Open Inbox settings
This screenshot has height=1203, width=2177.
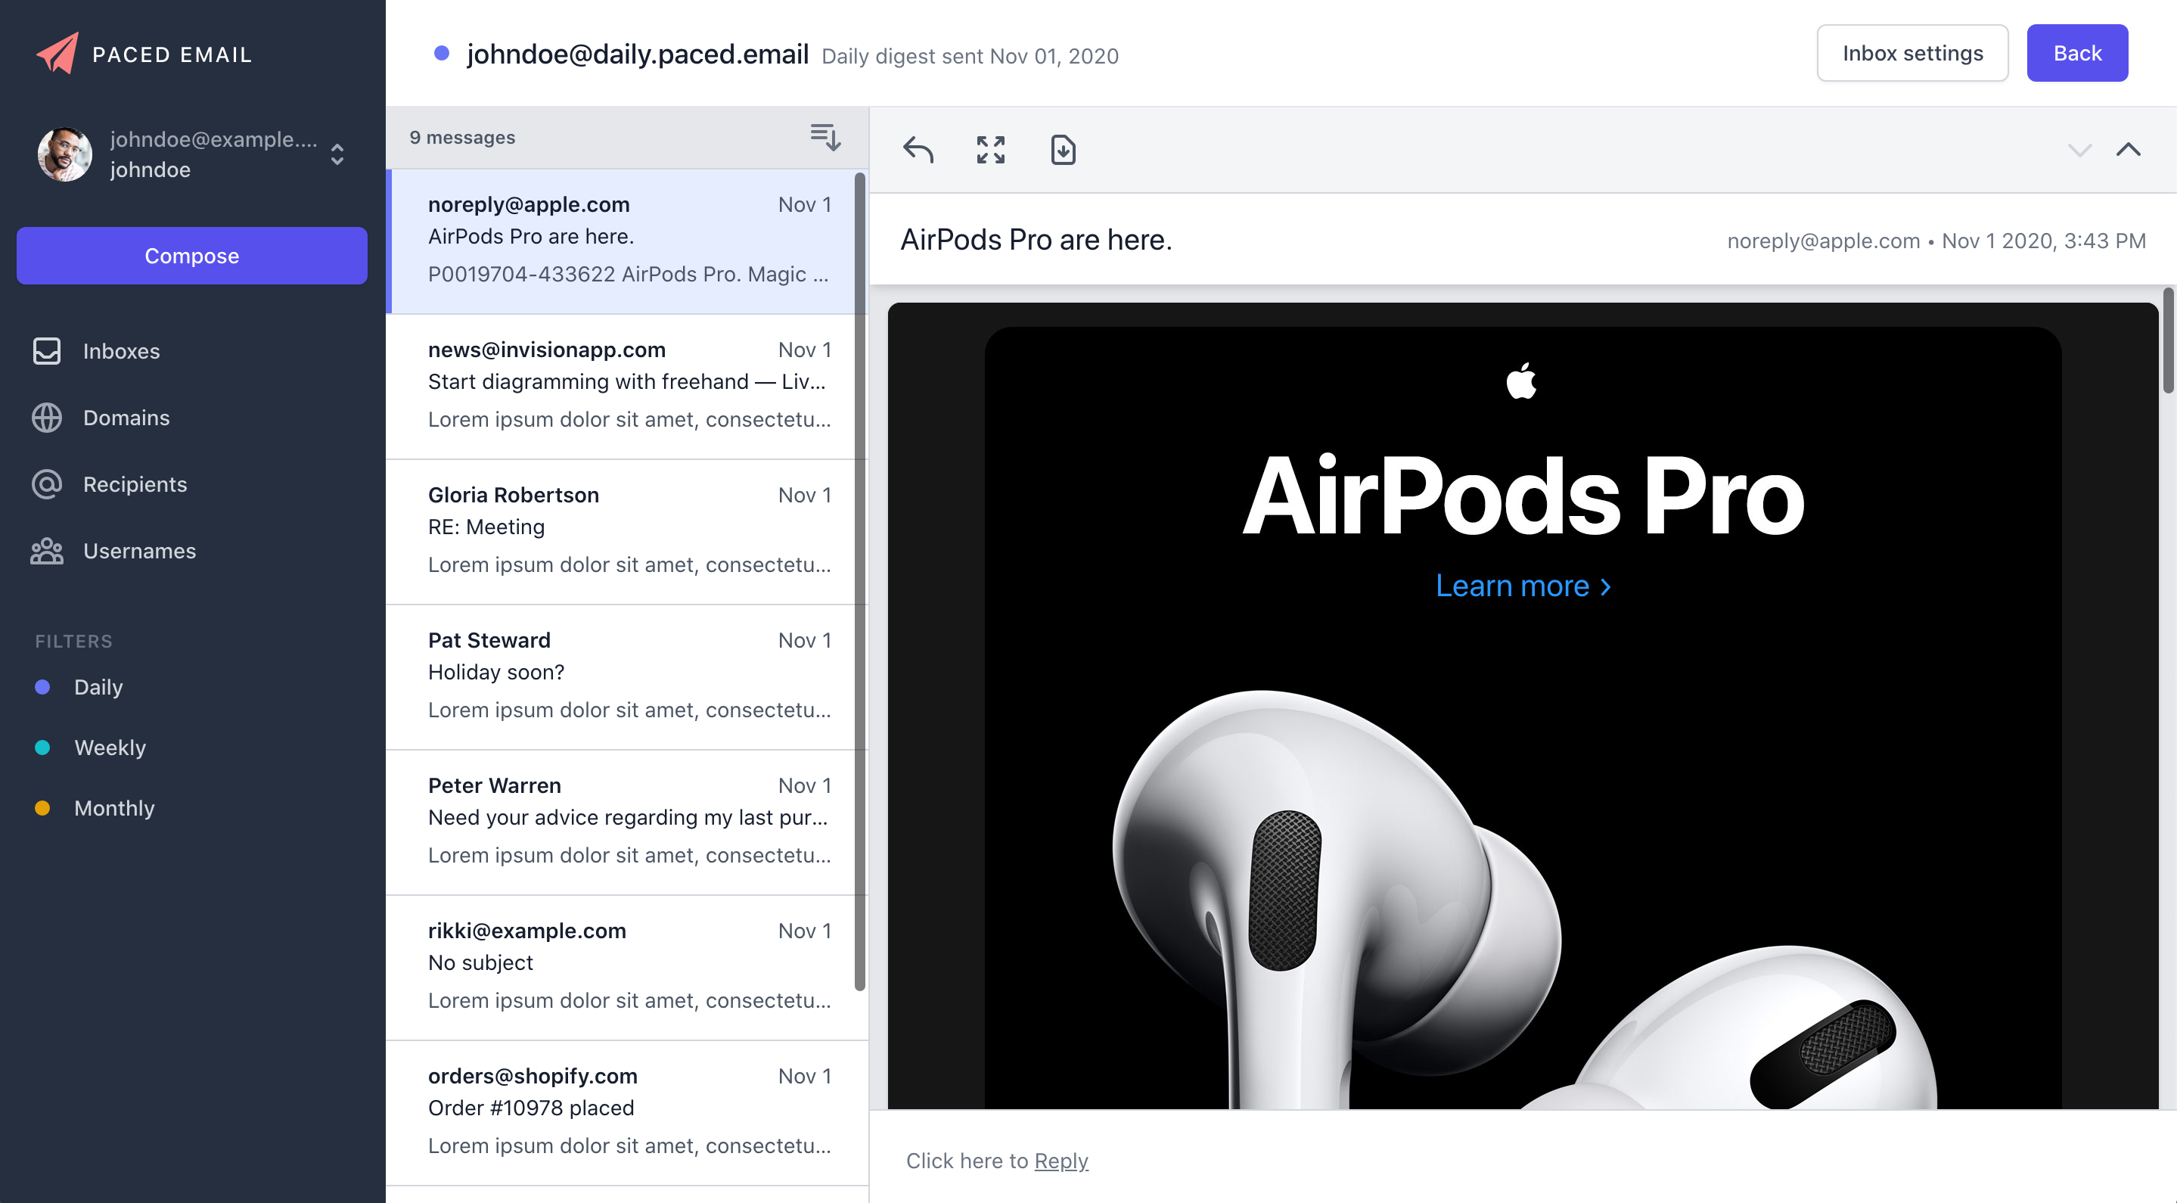coord(1912,52)
